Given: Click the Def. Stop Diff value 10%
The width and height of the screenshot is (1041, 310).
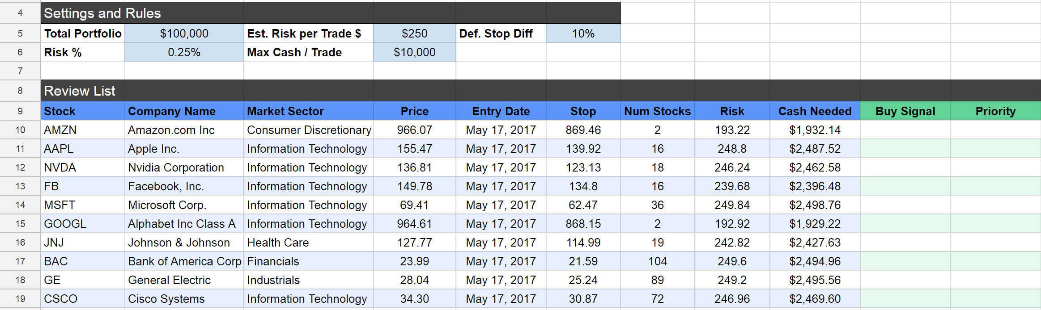Looking at the screenshot, I should pos(583,34).
